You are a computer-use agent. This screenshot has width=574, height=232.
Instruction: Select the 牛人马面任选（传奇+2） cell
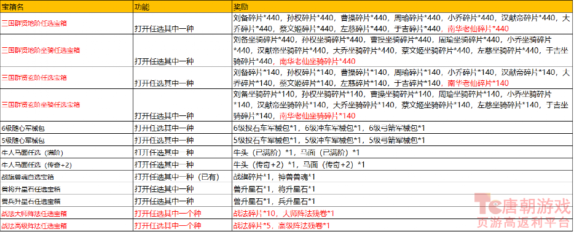[66, 164]
